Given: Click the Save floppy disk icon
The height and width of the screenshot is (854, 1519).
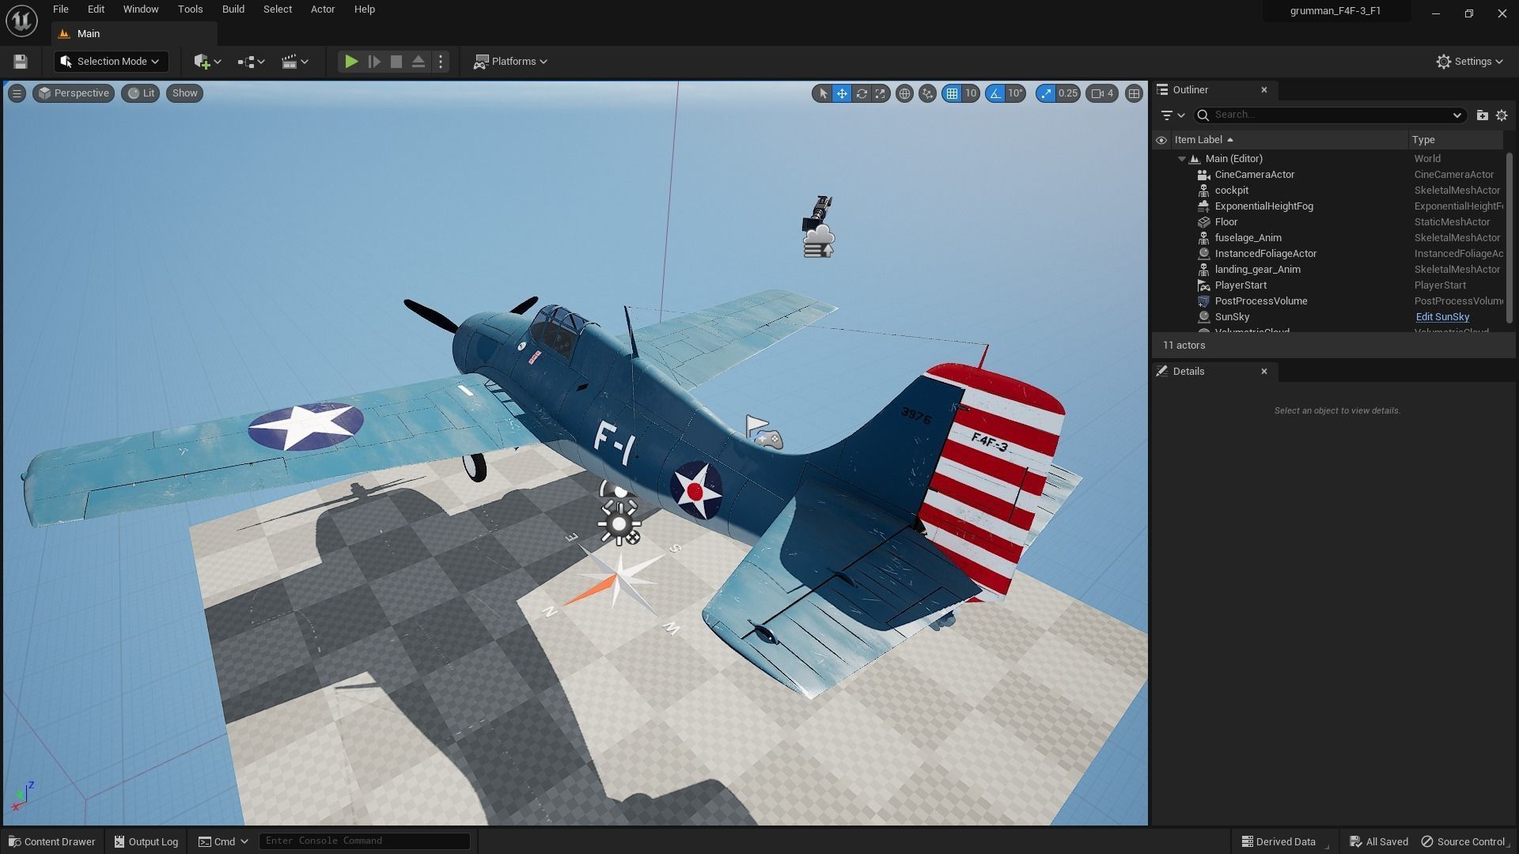Looking at the screenshot, I should click(21, 62).
